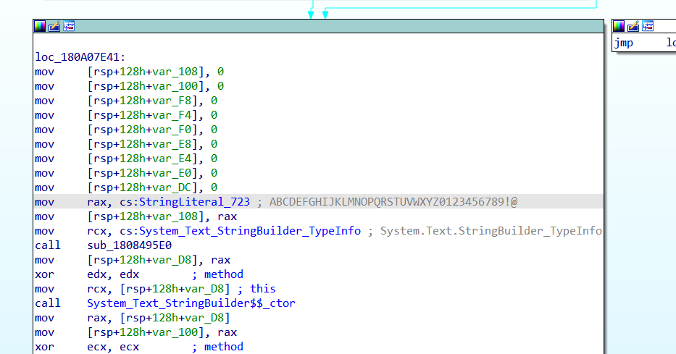The width and height of the screenshot is (676, 354).
Task: Select the var_E8 operand
Action: [x=172, y=144]
